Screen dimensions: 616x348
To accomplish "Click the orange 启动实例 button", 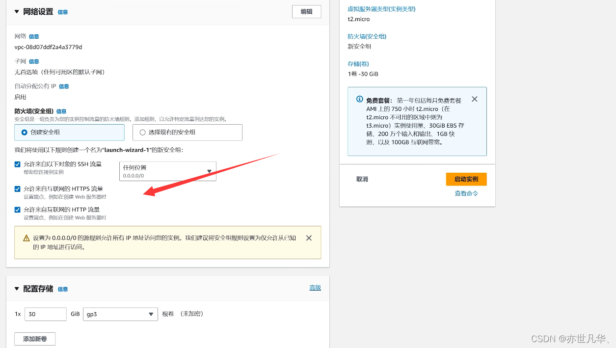I will click(x=466, y=179).
